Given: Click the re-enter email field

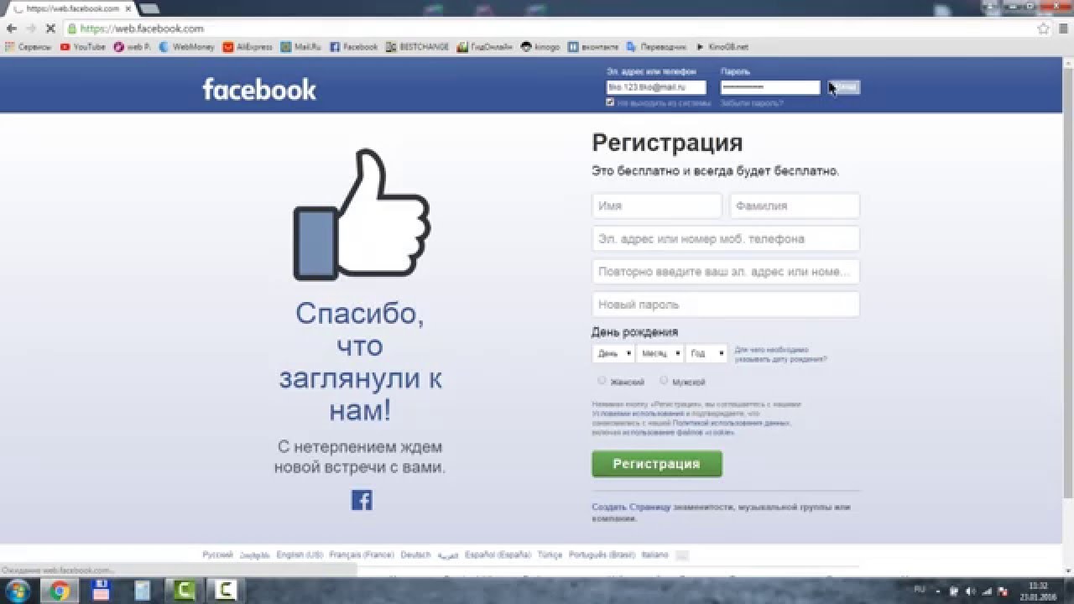Looking at the screenshot, I should coord(726,272).
